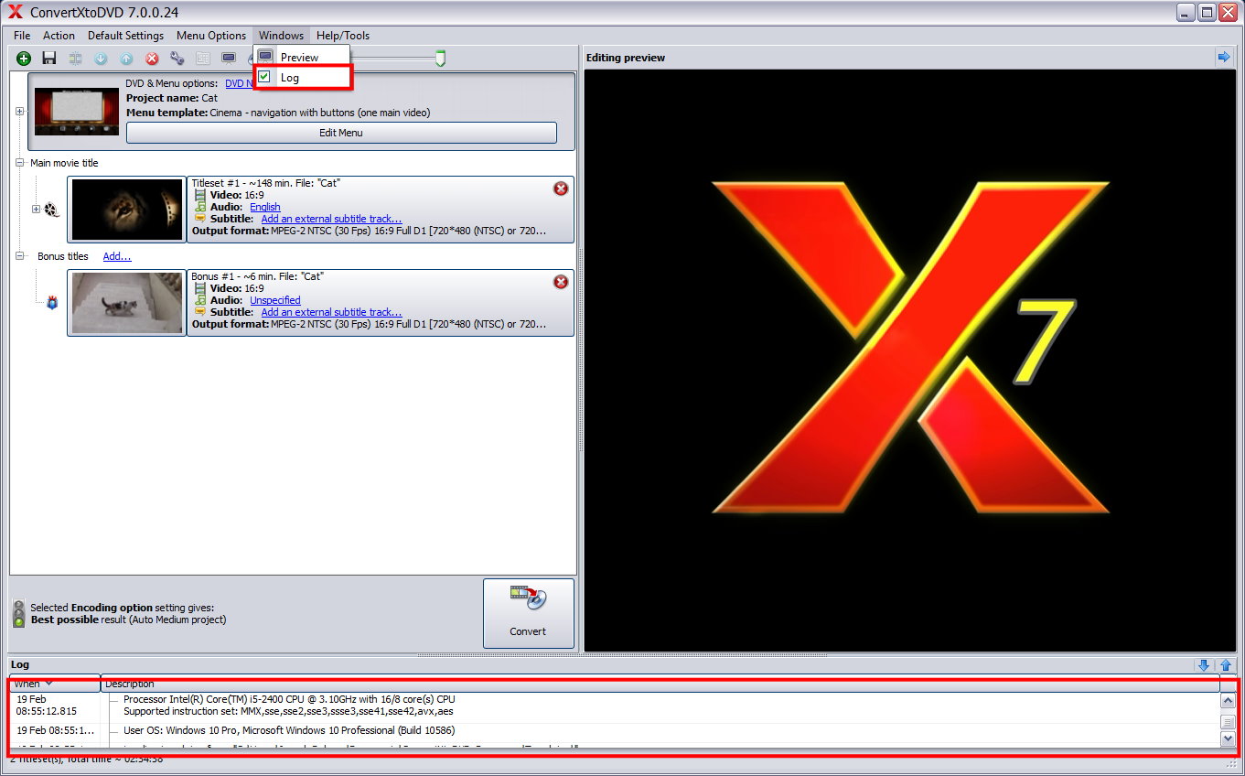
Task: Click the green slider handle in toolbar
Action: pyautogui.click(x=440, y=59)
